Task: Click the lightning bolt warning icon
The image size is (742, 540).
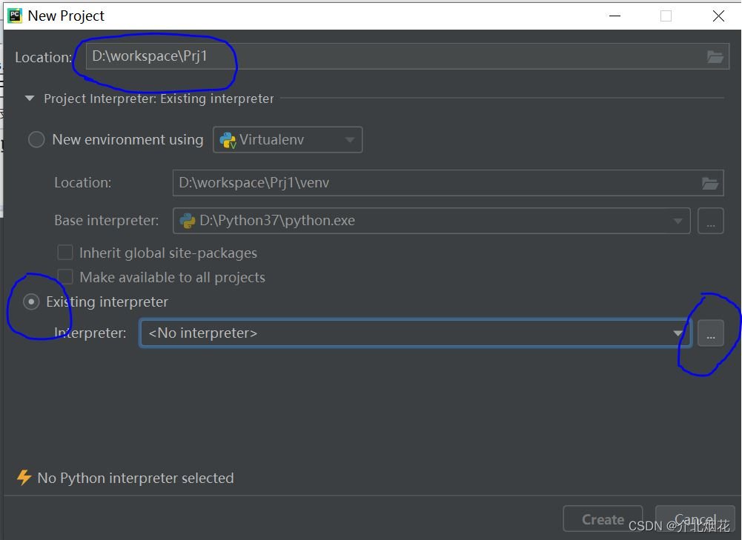Action: [x=24, y=478]
